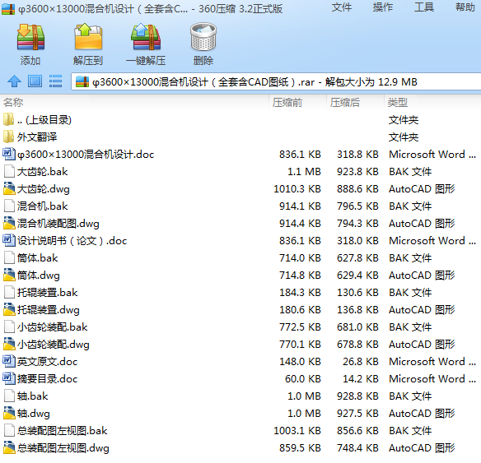Open the 操作 (Operations) menu

[383, 7]
